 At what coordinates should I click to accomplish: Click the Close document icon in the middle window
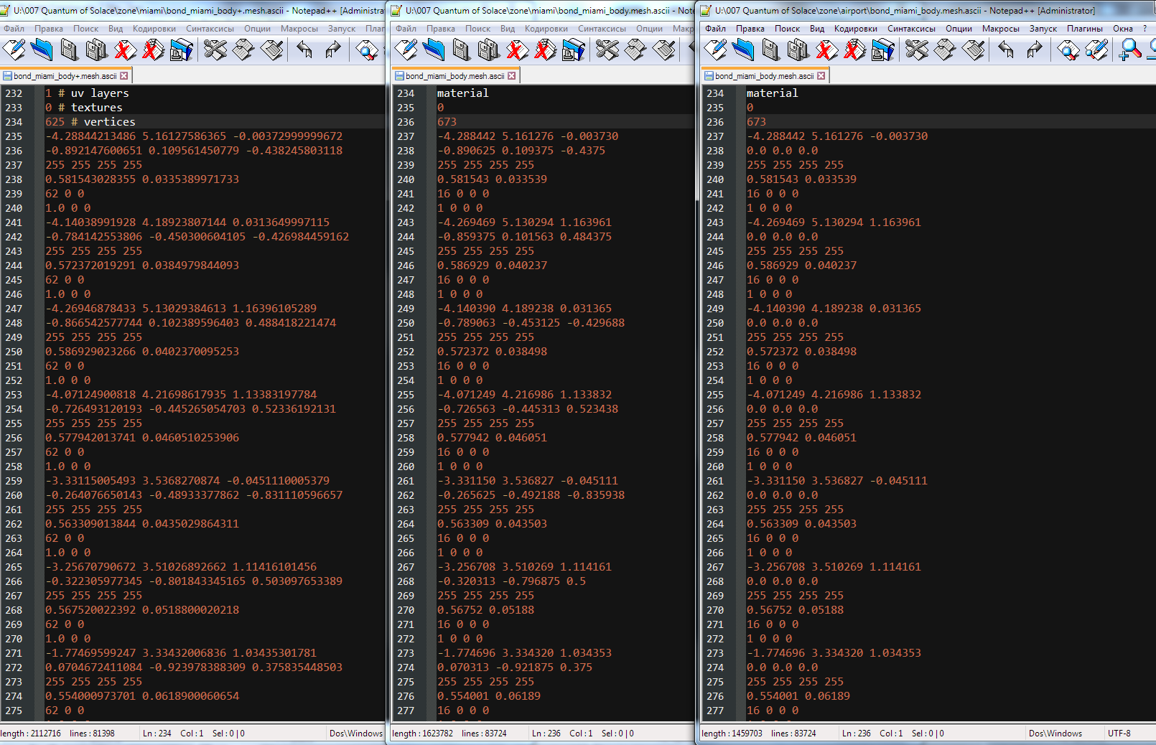tap(517, 50)
